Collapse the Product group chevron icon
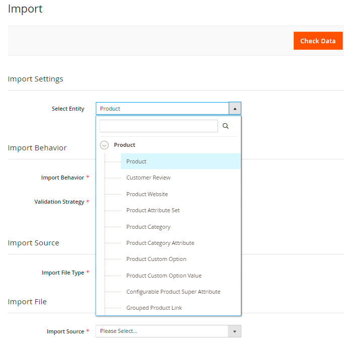This screenshot has width=344, height=349. point(104,145)
